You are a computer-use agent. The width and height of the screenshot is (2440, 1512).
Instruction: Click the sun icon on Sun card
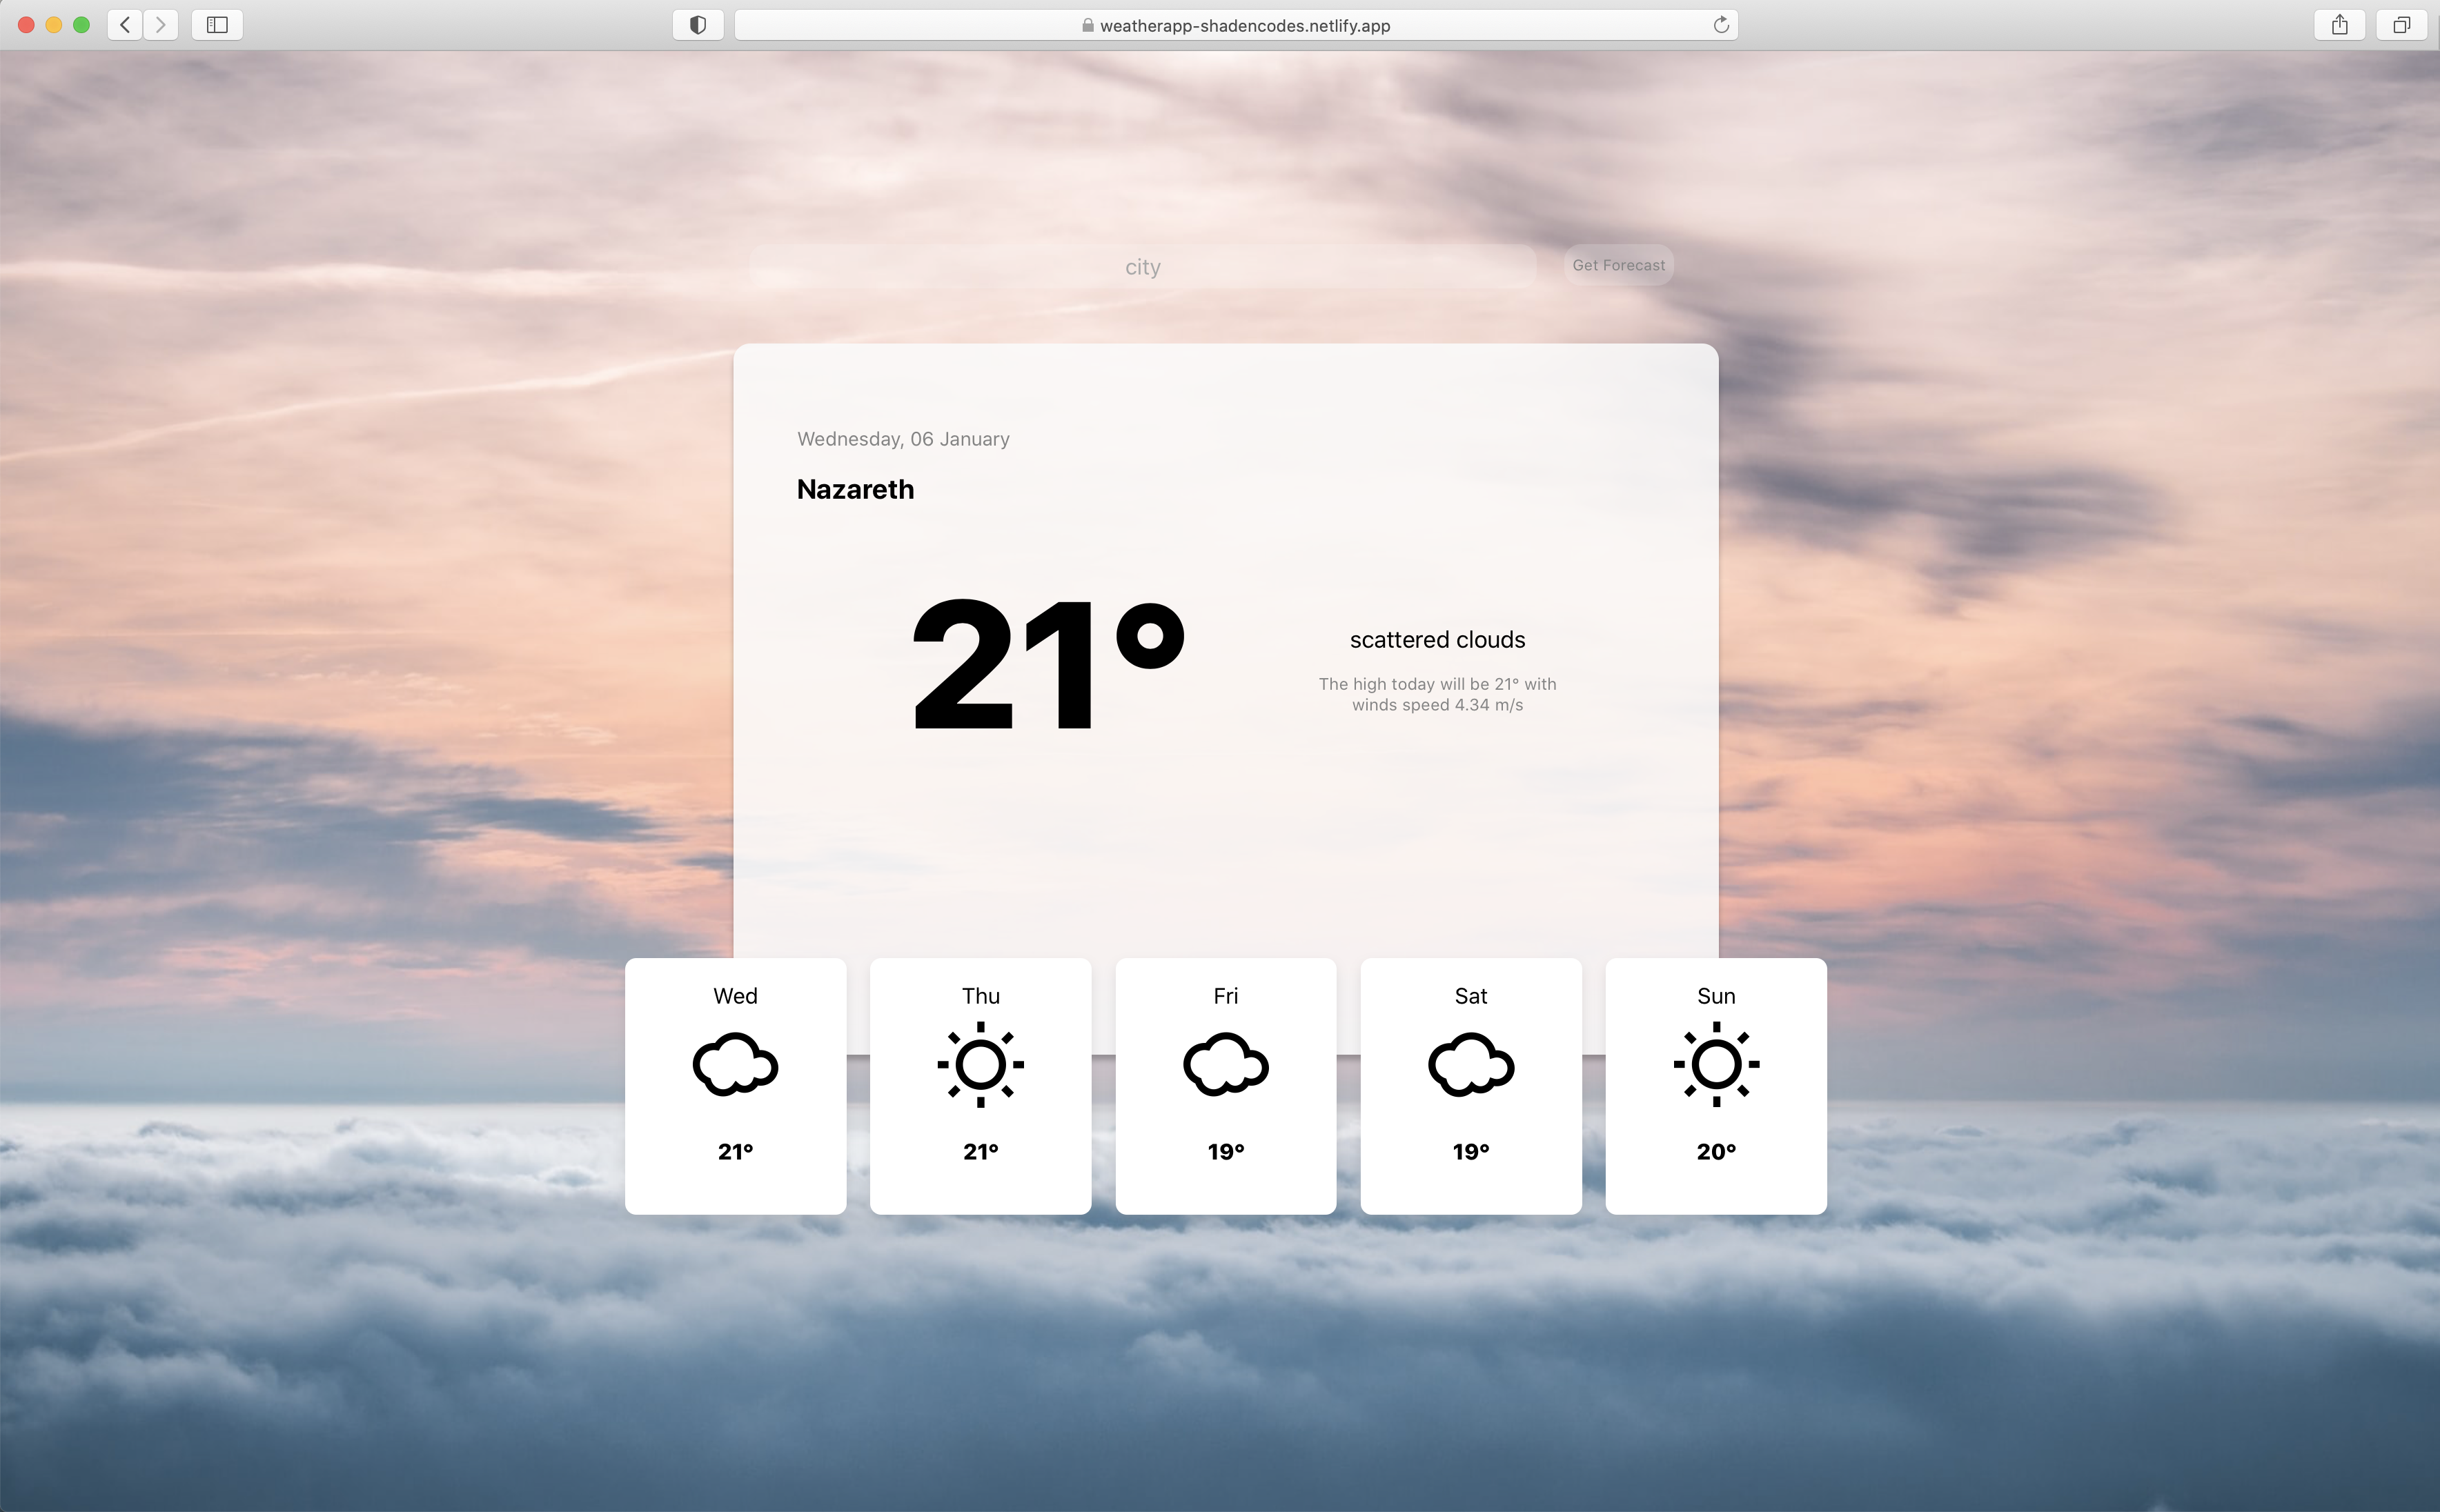coord(1717,1064)
